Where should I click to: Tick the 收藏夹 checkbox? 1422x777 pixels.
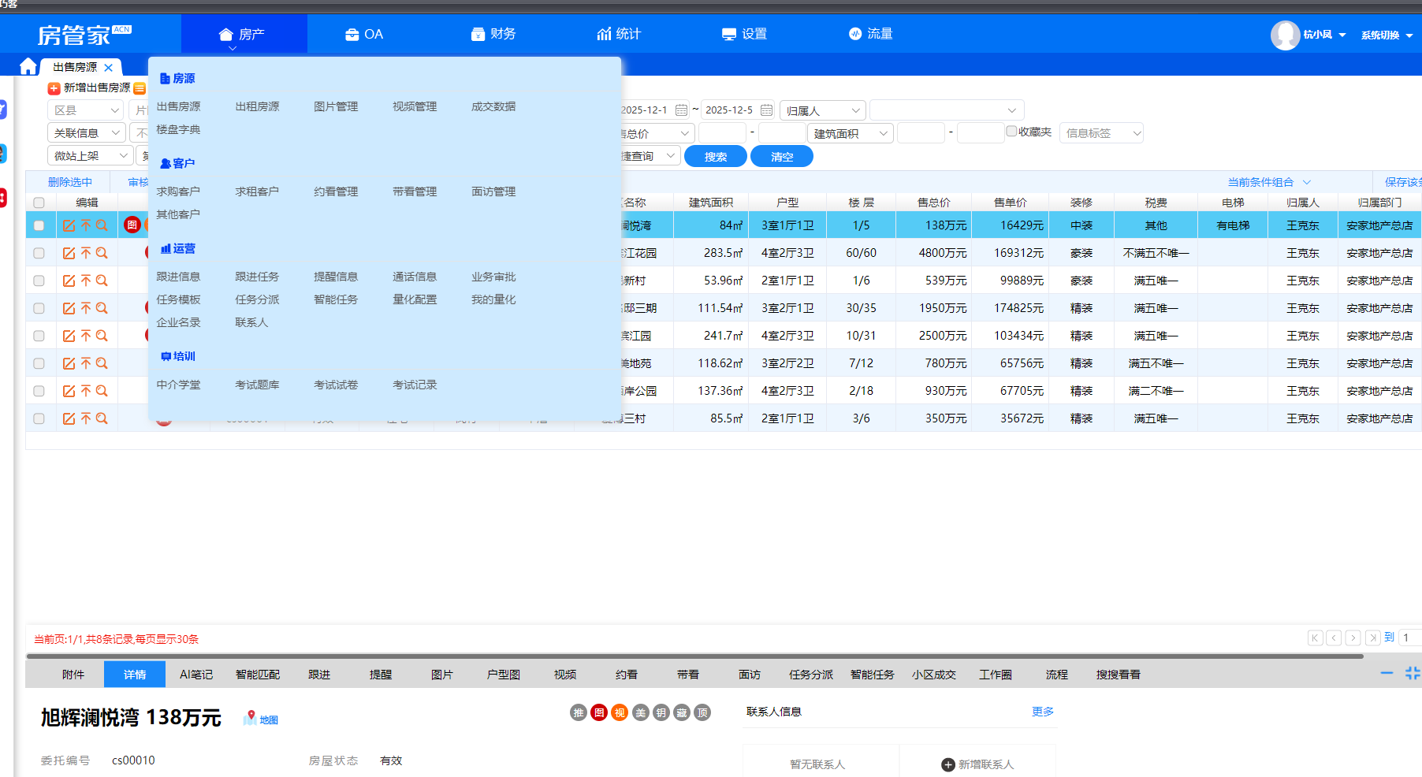[1011, 132]
